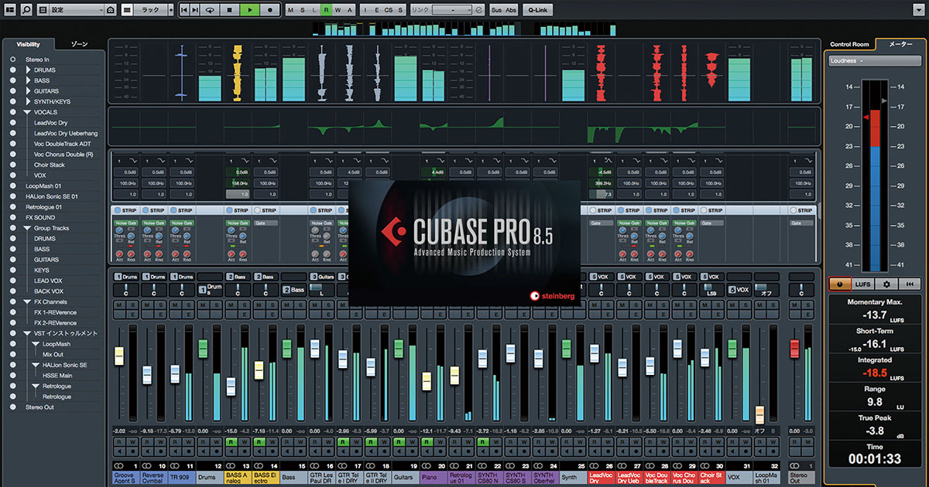Viewport: 929px width, 487px height.
Task: Click the go to previous marker button
Action: point(184,9)
